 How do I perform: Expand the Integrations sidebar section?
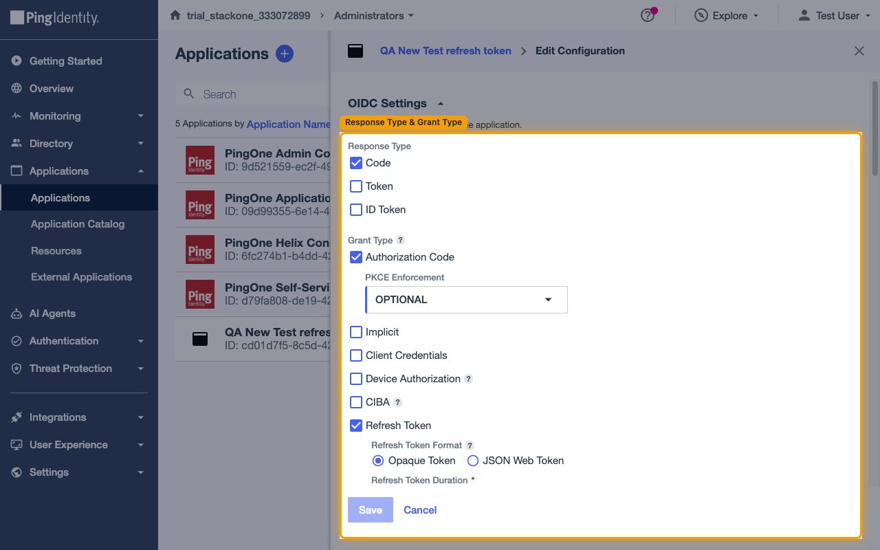[x=140, y=417]
